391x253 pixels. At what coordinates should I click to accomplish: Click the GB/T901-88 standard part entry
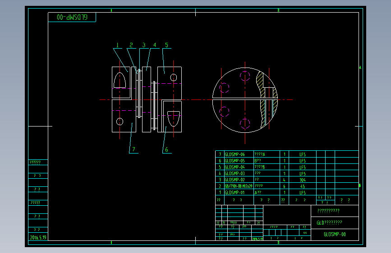(239, 186)
